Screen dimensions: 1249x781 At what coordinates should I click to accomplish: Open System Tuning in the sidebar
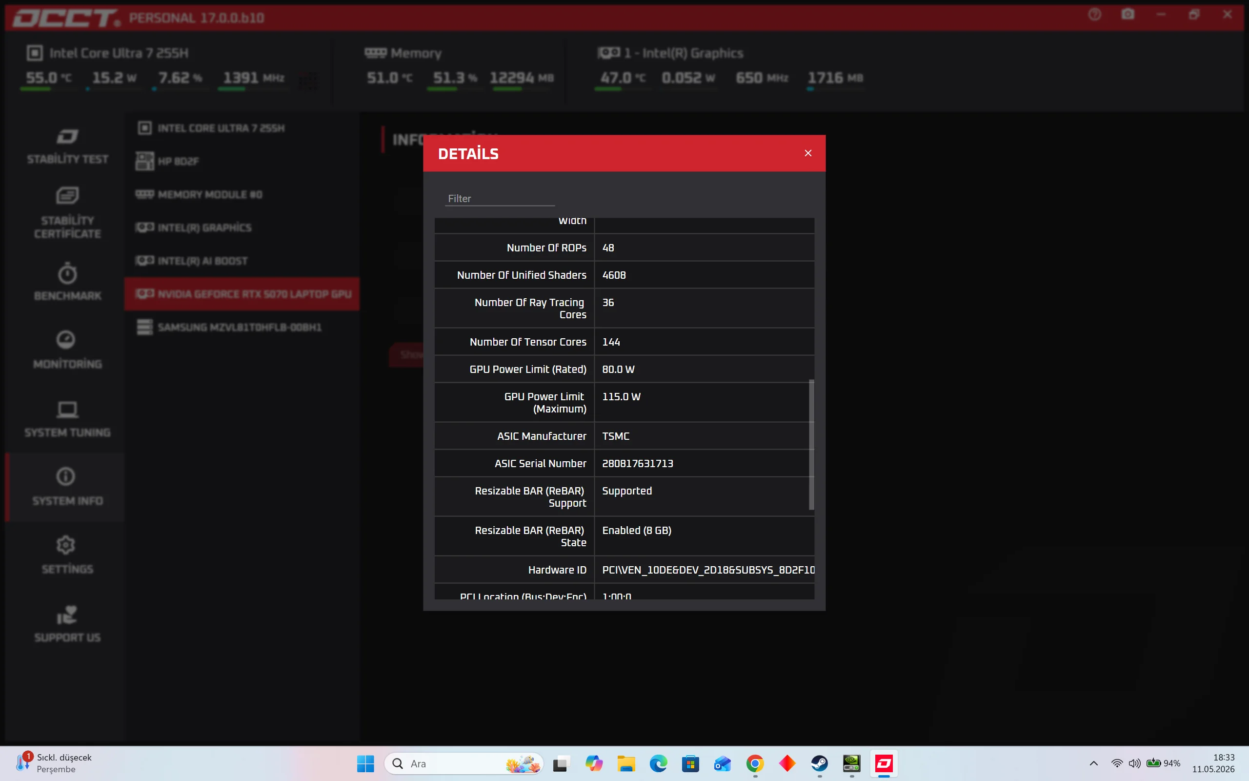point(68,418)
